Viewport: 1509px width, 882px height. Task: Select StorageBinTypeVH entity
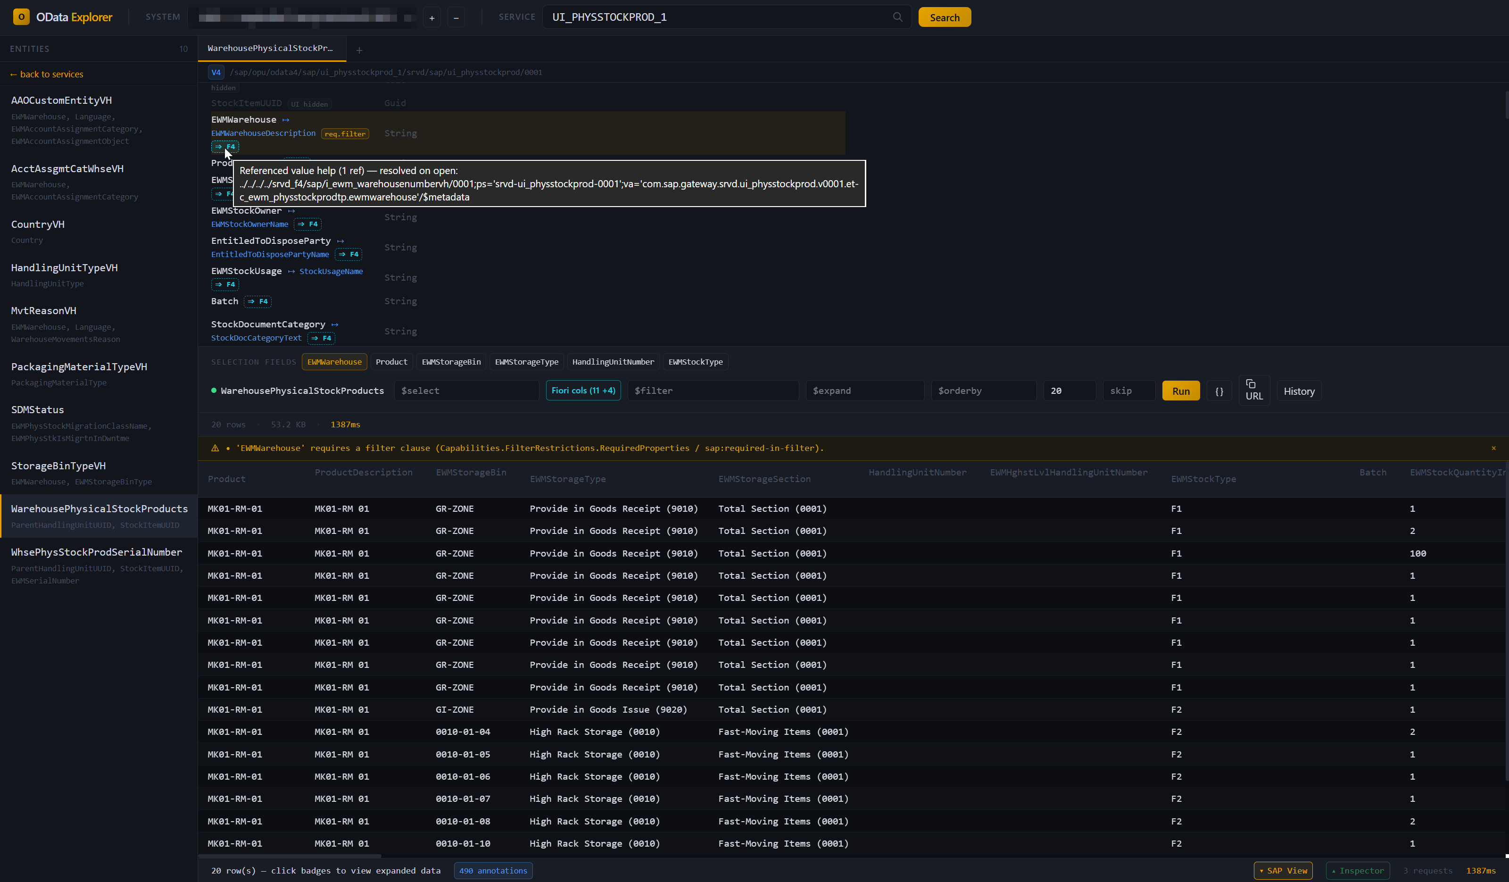click(99, 473)
